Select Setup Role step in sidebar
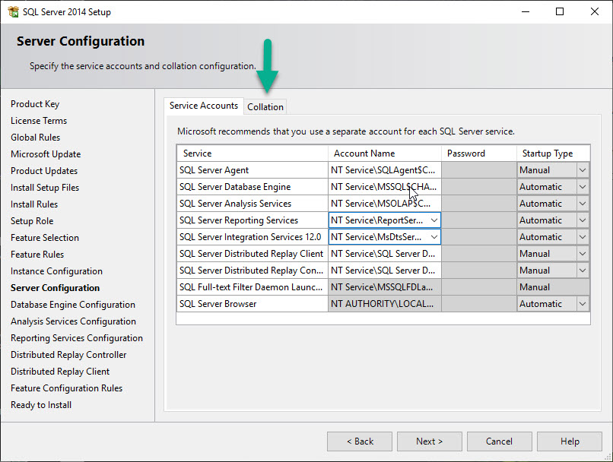Image resolution: width=613 pixels, height=462 pixels. [32, 221]
